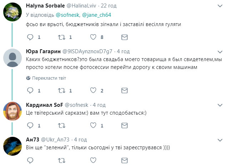
Task: Open more options for Halyna Sorbale's tweet
Action: [x=220, y=6]
